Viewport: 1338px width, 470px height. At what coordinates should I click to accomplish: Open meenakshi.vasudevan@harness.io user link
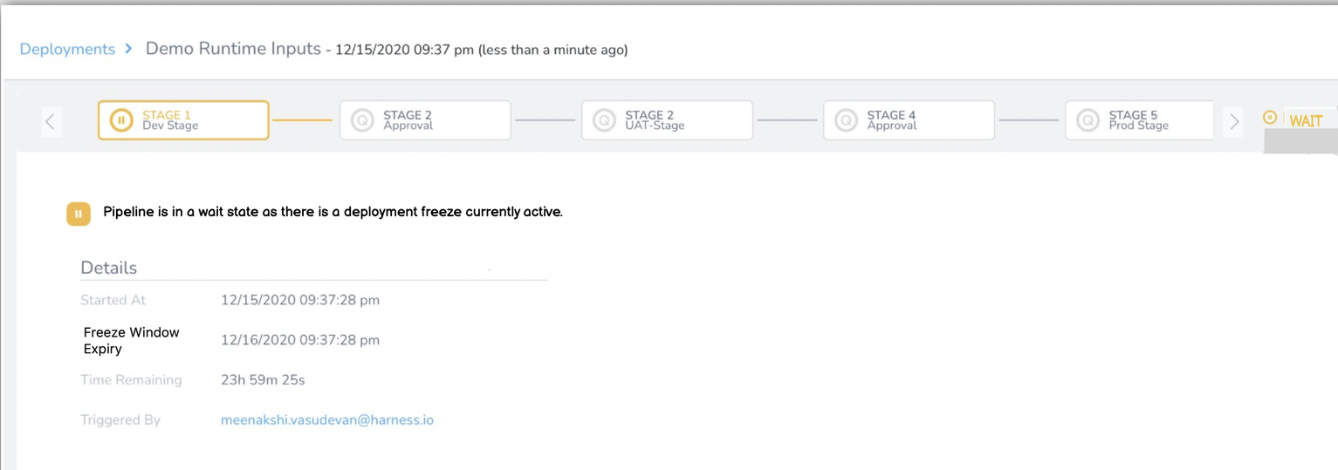(x=327, y=420)
